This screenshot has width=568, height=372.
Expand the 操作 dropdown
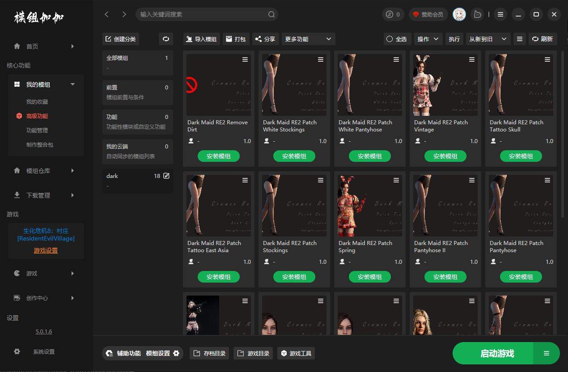coord(428,39)
